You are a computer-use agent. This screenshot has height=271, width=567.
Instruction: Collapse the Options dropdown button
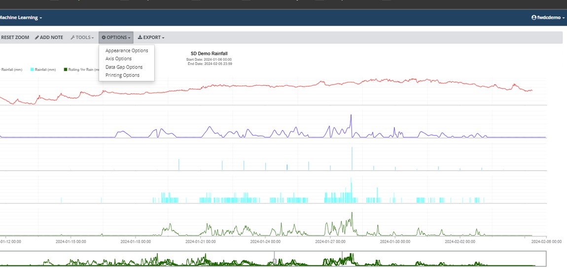[116, 37]
